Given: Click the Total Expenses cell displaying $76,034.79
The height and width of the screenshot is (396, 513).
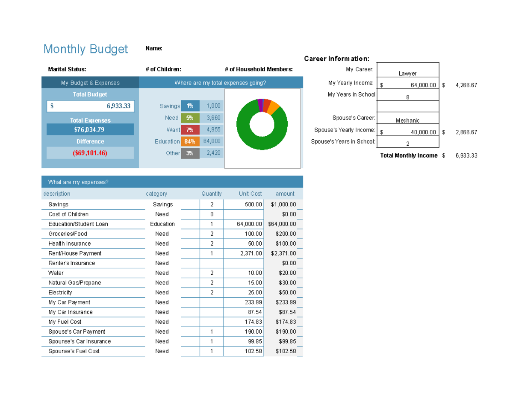Looking at the screenshot, I should click(x=90, y=129).
